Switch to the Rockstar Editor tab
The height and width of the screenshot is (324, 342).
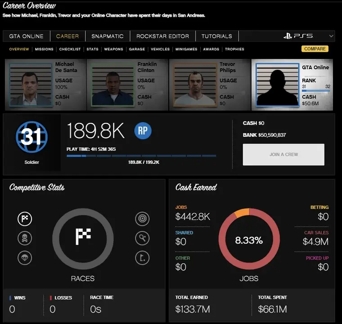(162, 36)
